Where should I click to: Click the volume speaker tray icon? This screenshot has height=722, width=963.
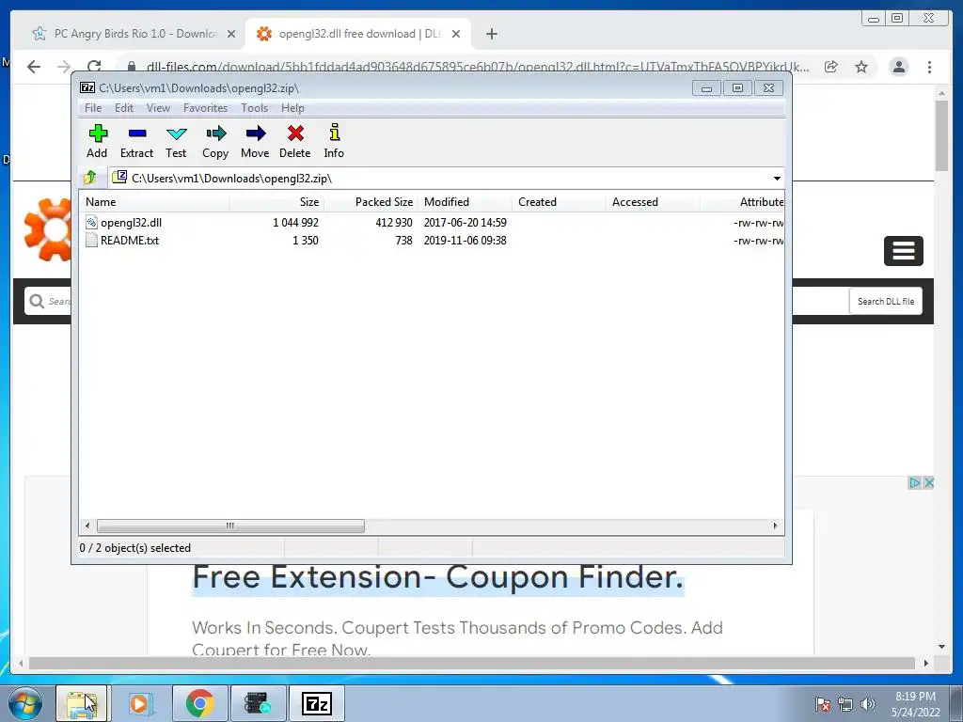click(868, 704)
